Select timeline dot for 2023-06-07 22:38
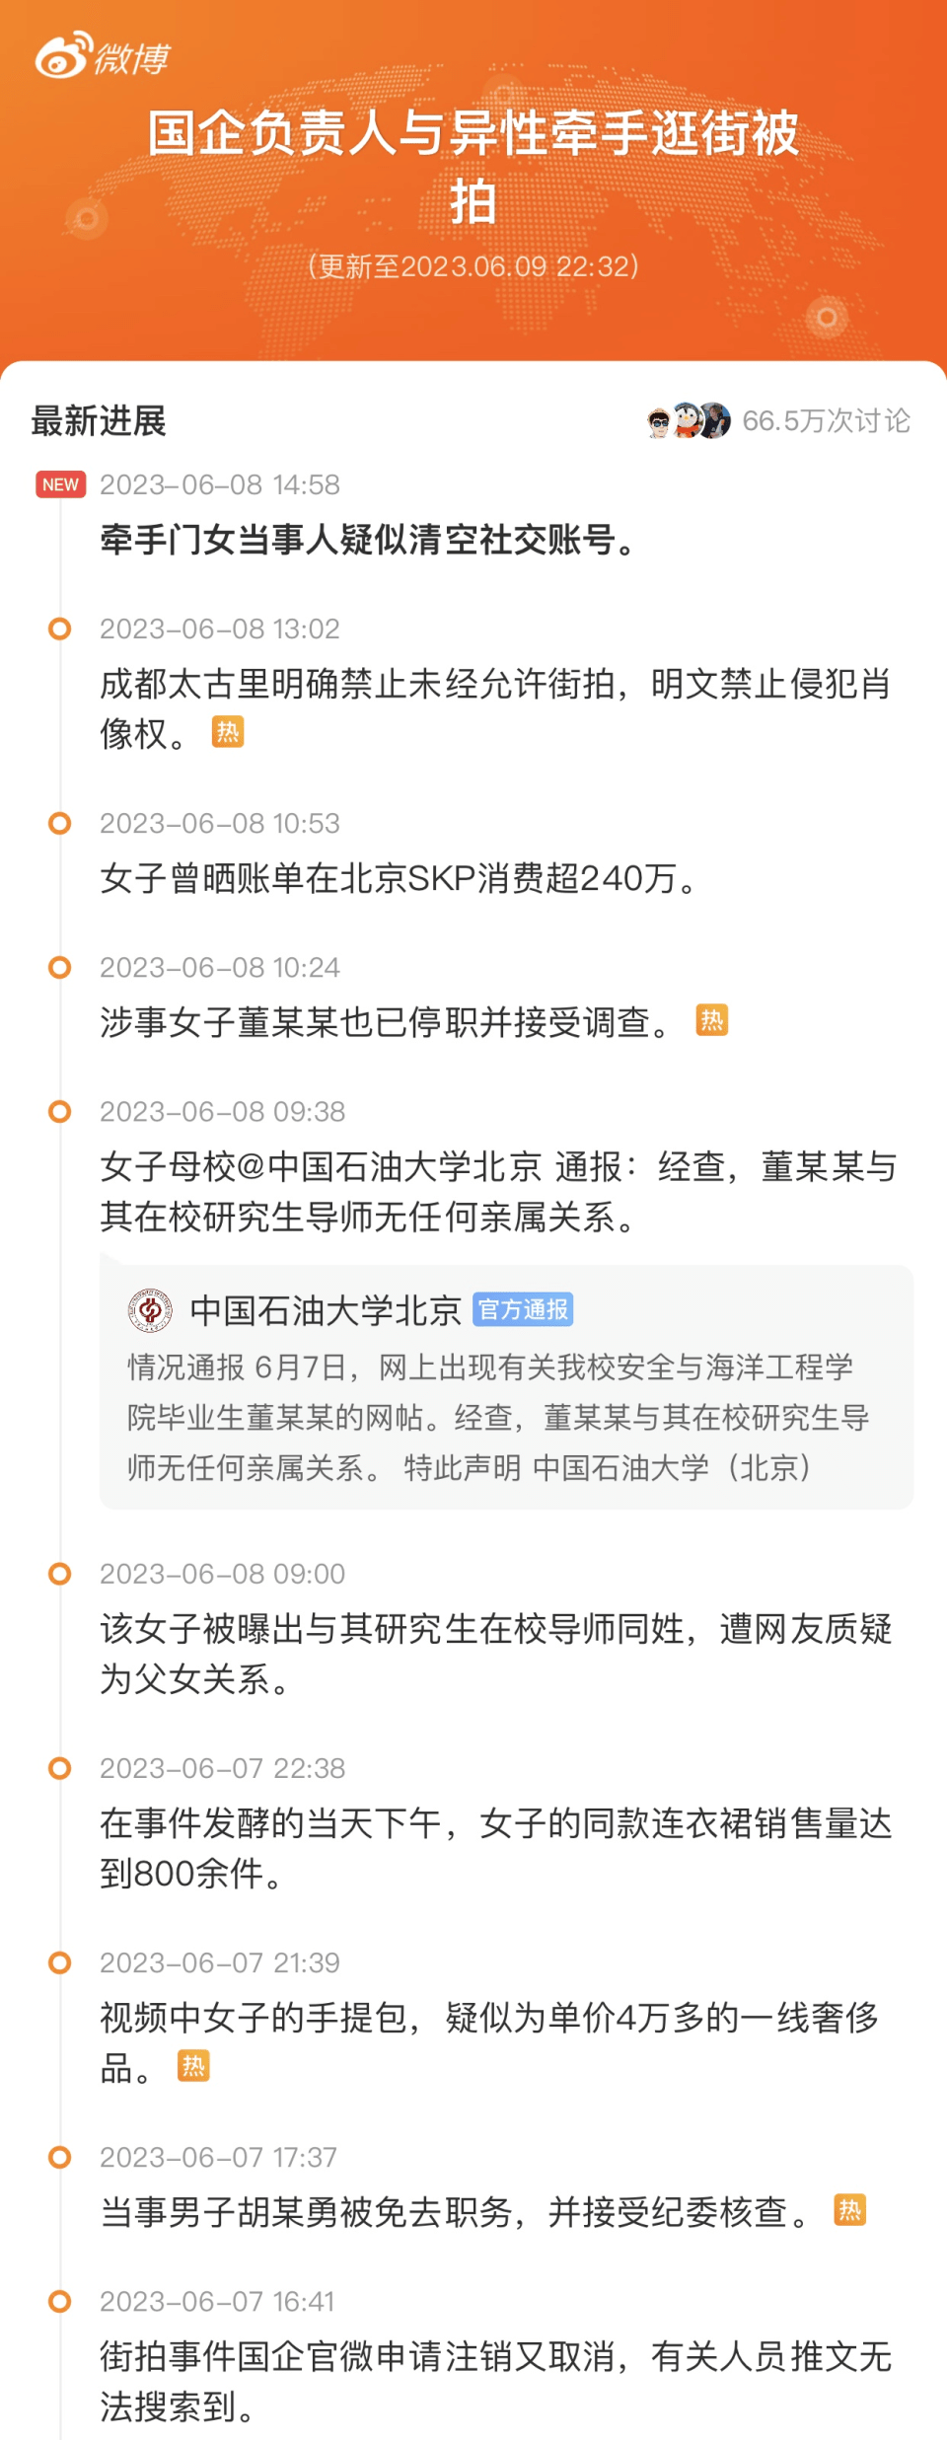This screenshot has height=2440, width=947. click(60, 1768)
